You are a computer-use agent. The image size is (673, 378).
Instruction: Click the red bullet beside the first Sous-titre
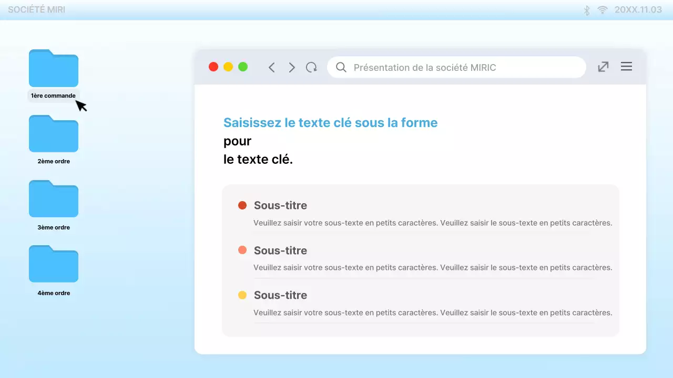242,205
